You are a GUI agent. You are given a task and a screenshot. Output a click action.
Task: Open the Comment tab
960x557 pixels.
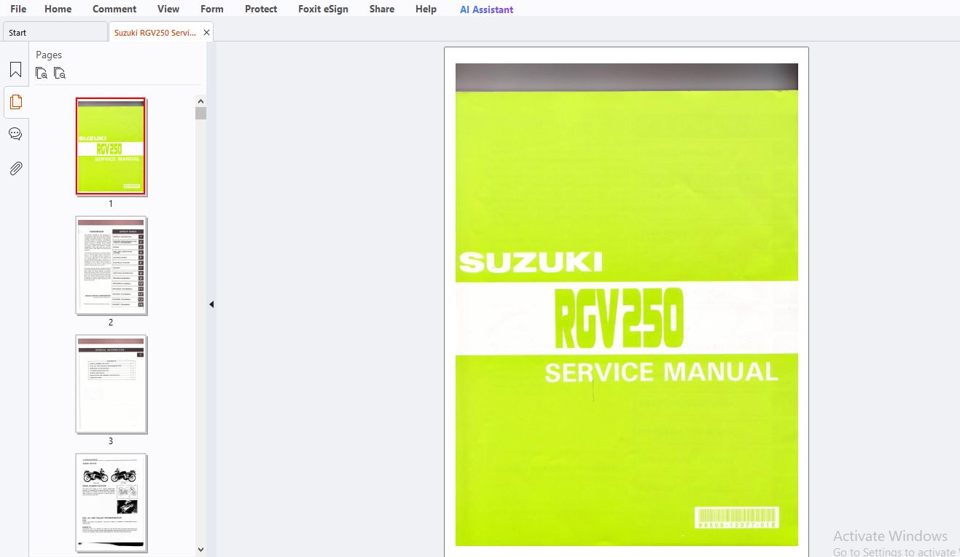(x=114, y=9)
